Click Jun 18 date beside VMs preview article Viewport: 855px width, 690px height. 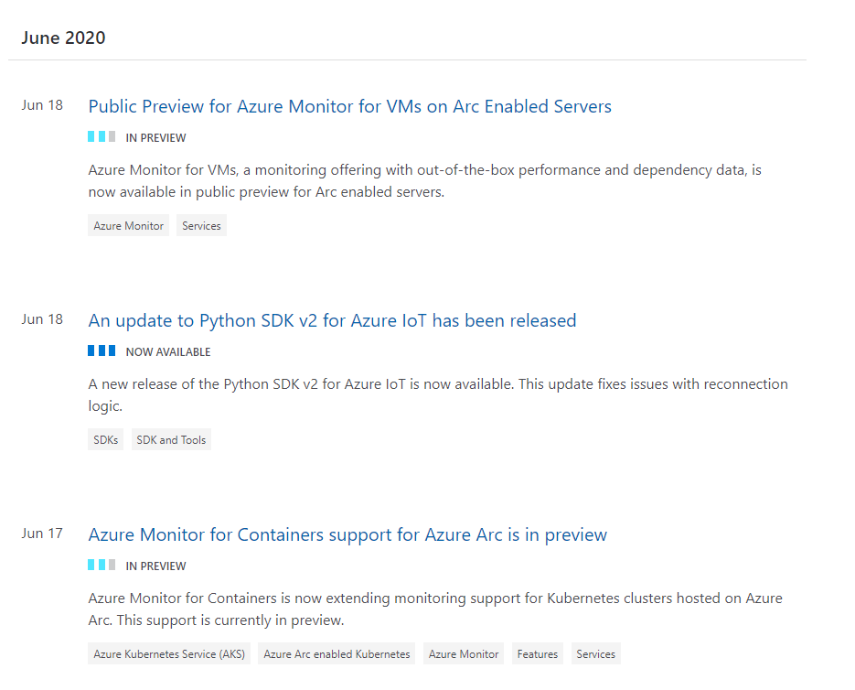pos(42,105)
